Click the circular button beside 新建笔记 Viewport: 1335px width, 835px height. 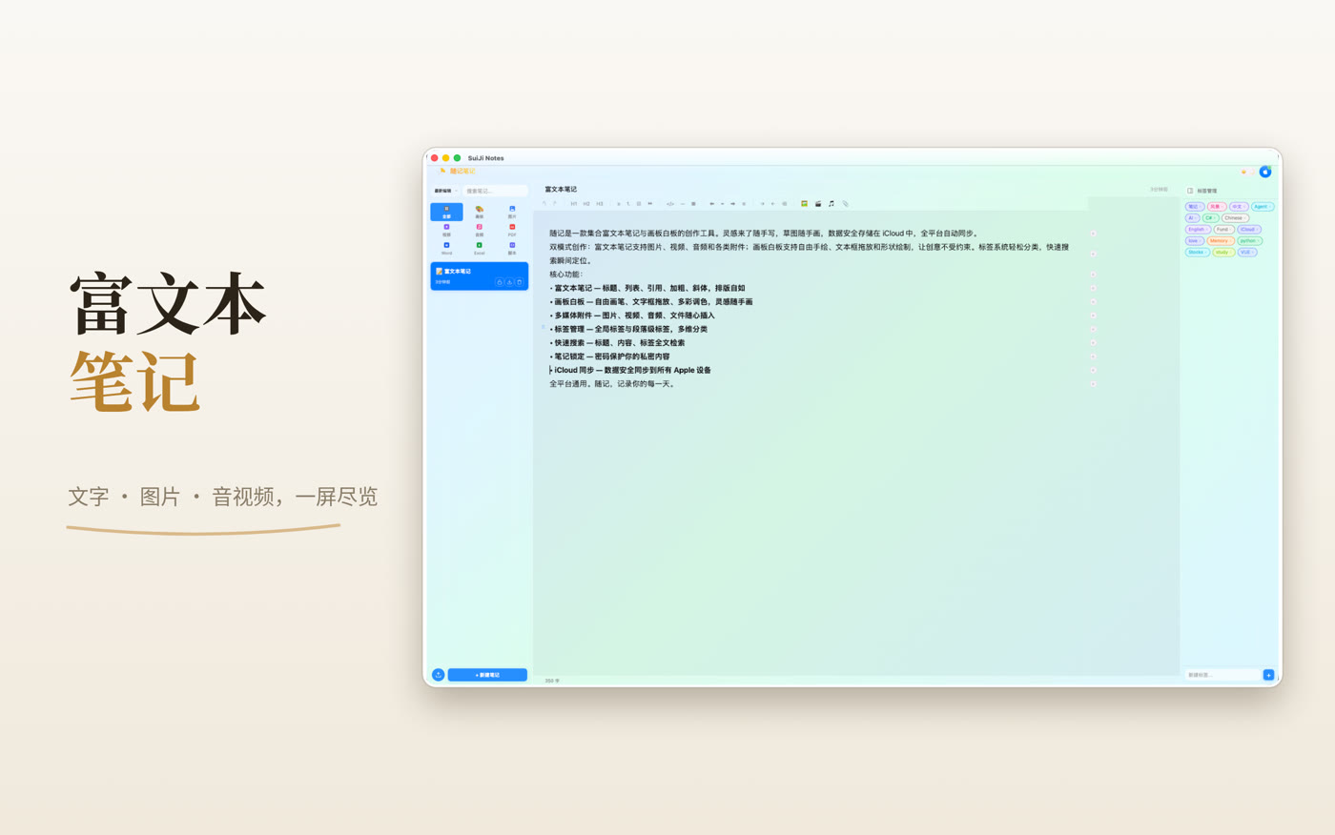click(x=439, y=675)
